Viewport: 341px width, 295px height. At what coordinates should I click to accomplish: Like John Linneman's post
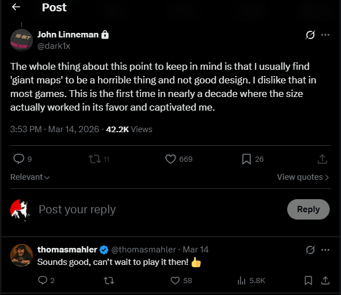click(x=170, y=159)
